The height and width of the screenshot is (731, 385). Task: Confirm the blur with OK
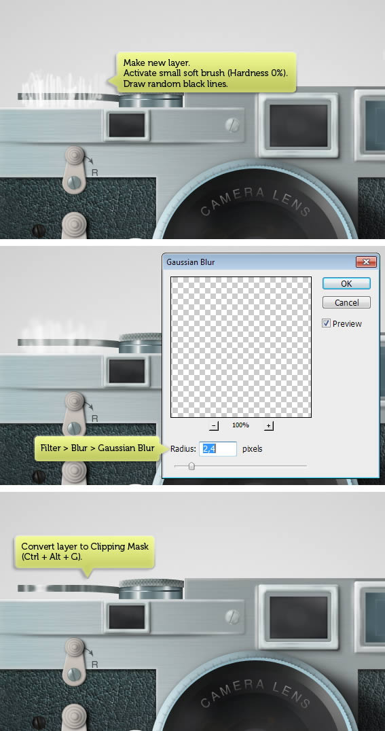346,283
